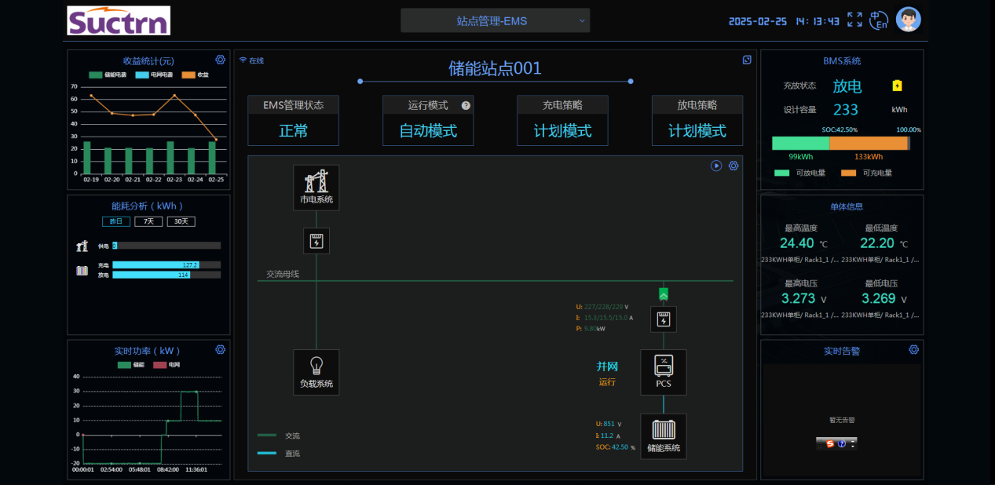Click the meter icon above PCS
This screenshot has height=485, width=995.
click(664, 319)
